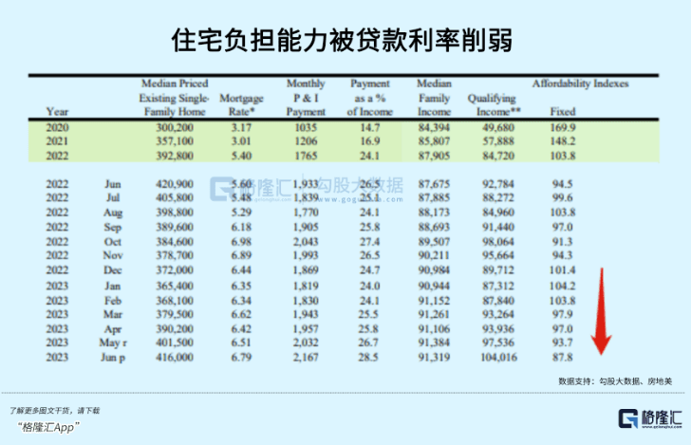Click home price value 416,000
The height and width of the screenshot is (445, 691).
(175, 358)
